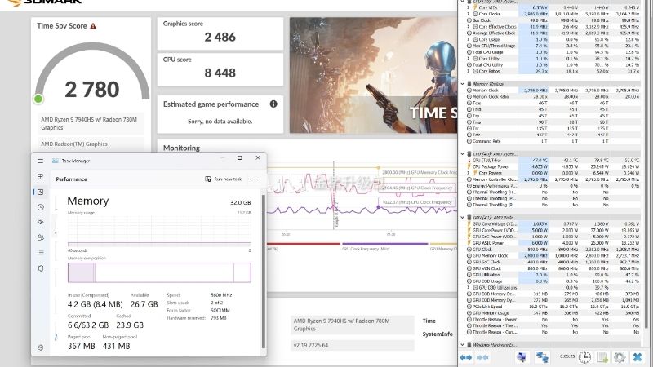Click the warning triangle next to Time Spy Score

tap(93, 26)
